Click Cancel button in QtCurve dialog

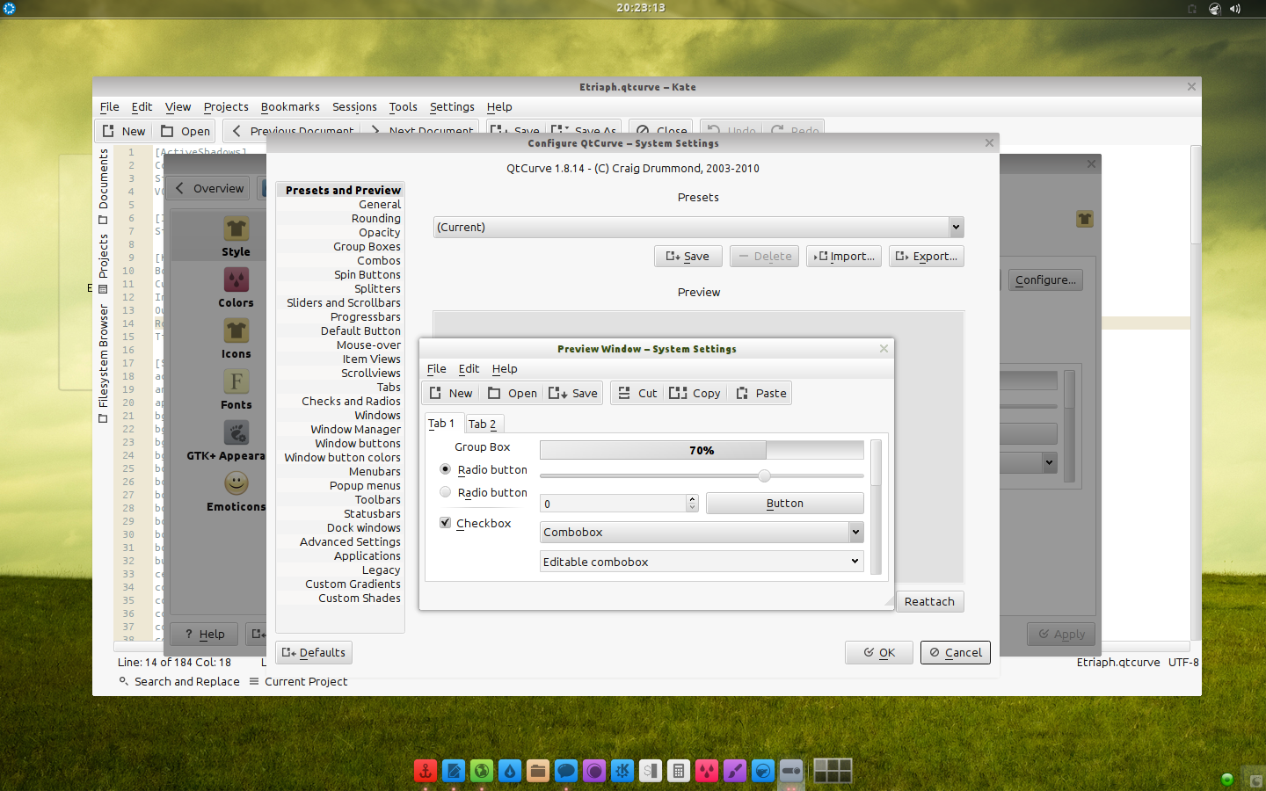(956, 652)
